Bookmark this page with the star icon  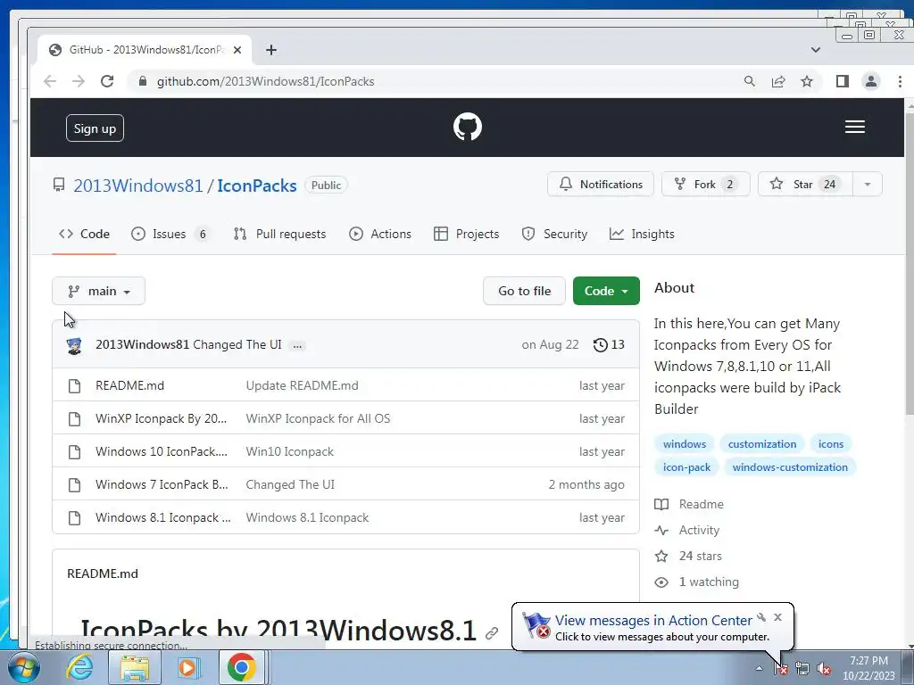click(x=807, y=81)
